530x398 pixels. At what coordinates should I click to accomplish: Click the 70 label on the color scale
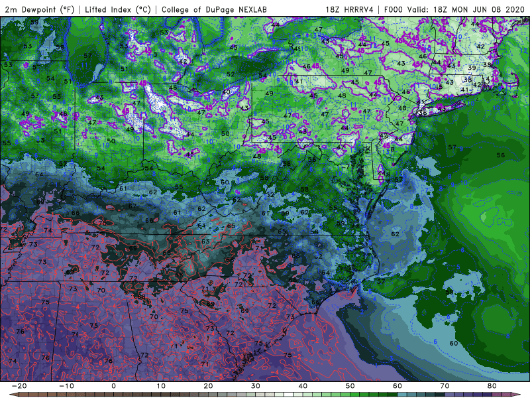(445, 386)
